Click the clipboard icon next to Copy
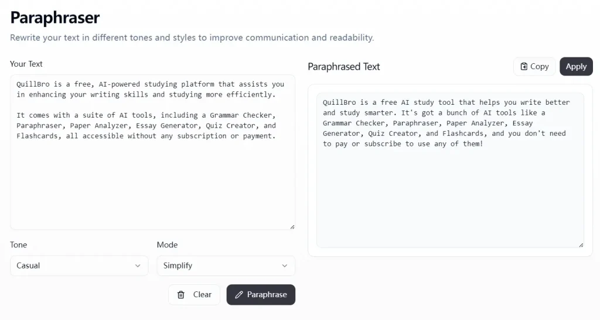Image resolution: width=600 pixels, height=320 pixels. tap(524, 67)
